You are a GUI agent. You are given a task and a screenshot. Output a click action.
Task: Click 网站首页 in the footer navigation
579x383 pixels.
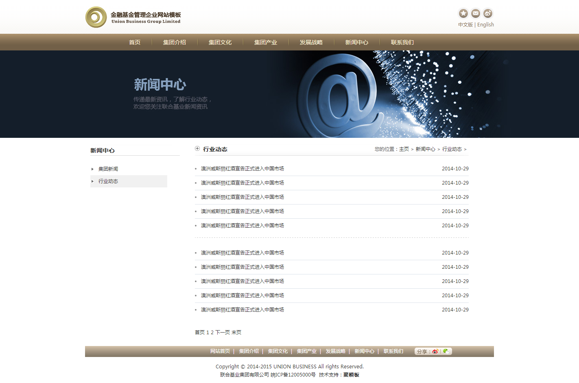point(220,351)
